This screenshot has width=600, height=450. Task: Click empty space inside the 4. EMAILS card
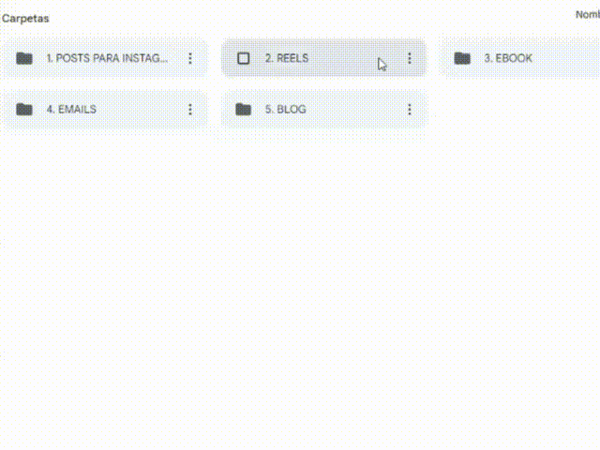coord(140,110)
